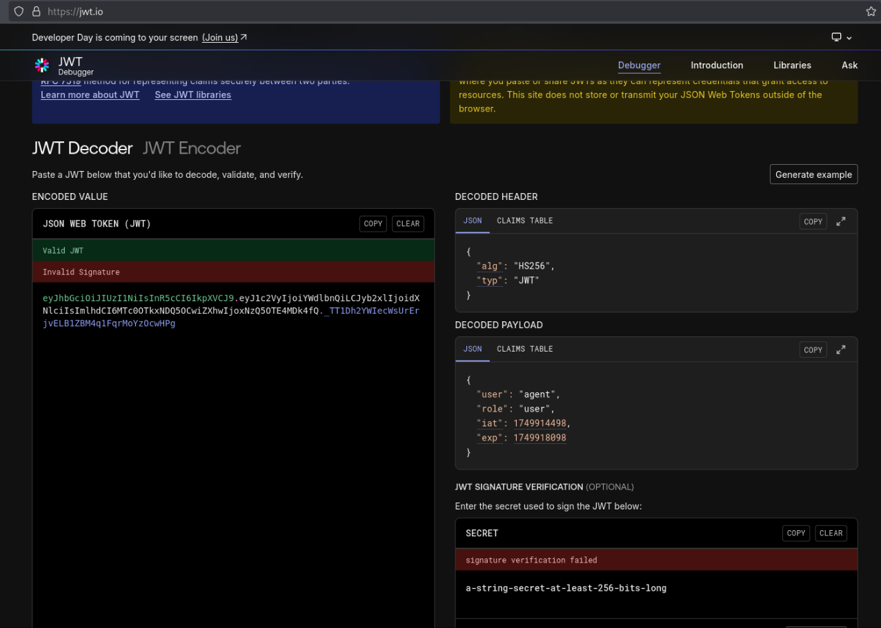Clear the Secret field
The height and width of the screenshot is (628, 881).
831,533
